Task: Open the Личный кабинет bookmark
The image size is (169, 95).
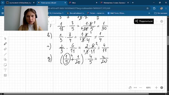Action: coord(76,13)
